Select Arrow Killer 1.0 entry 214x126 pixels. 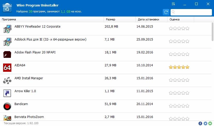tap(25, 91)
